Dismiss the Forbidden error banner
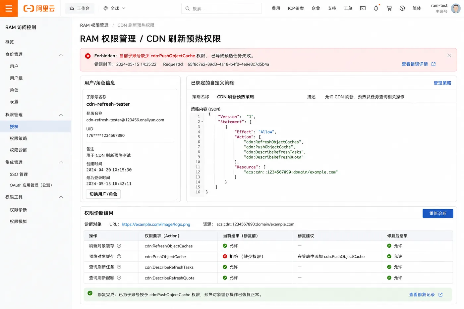 pyautogui.click(x=449, y=55)
